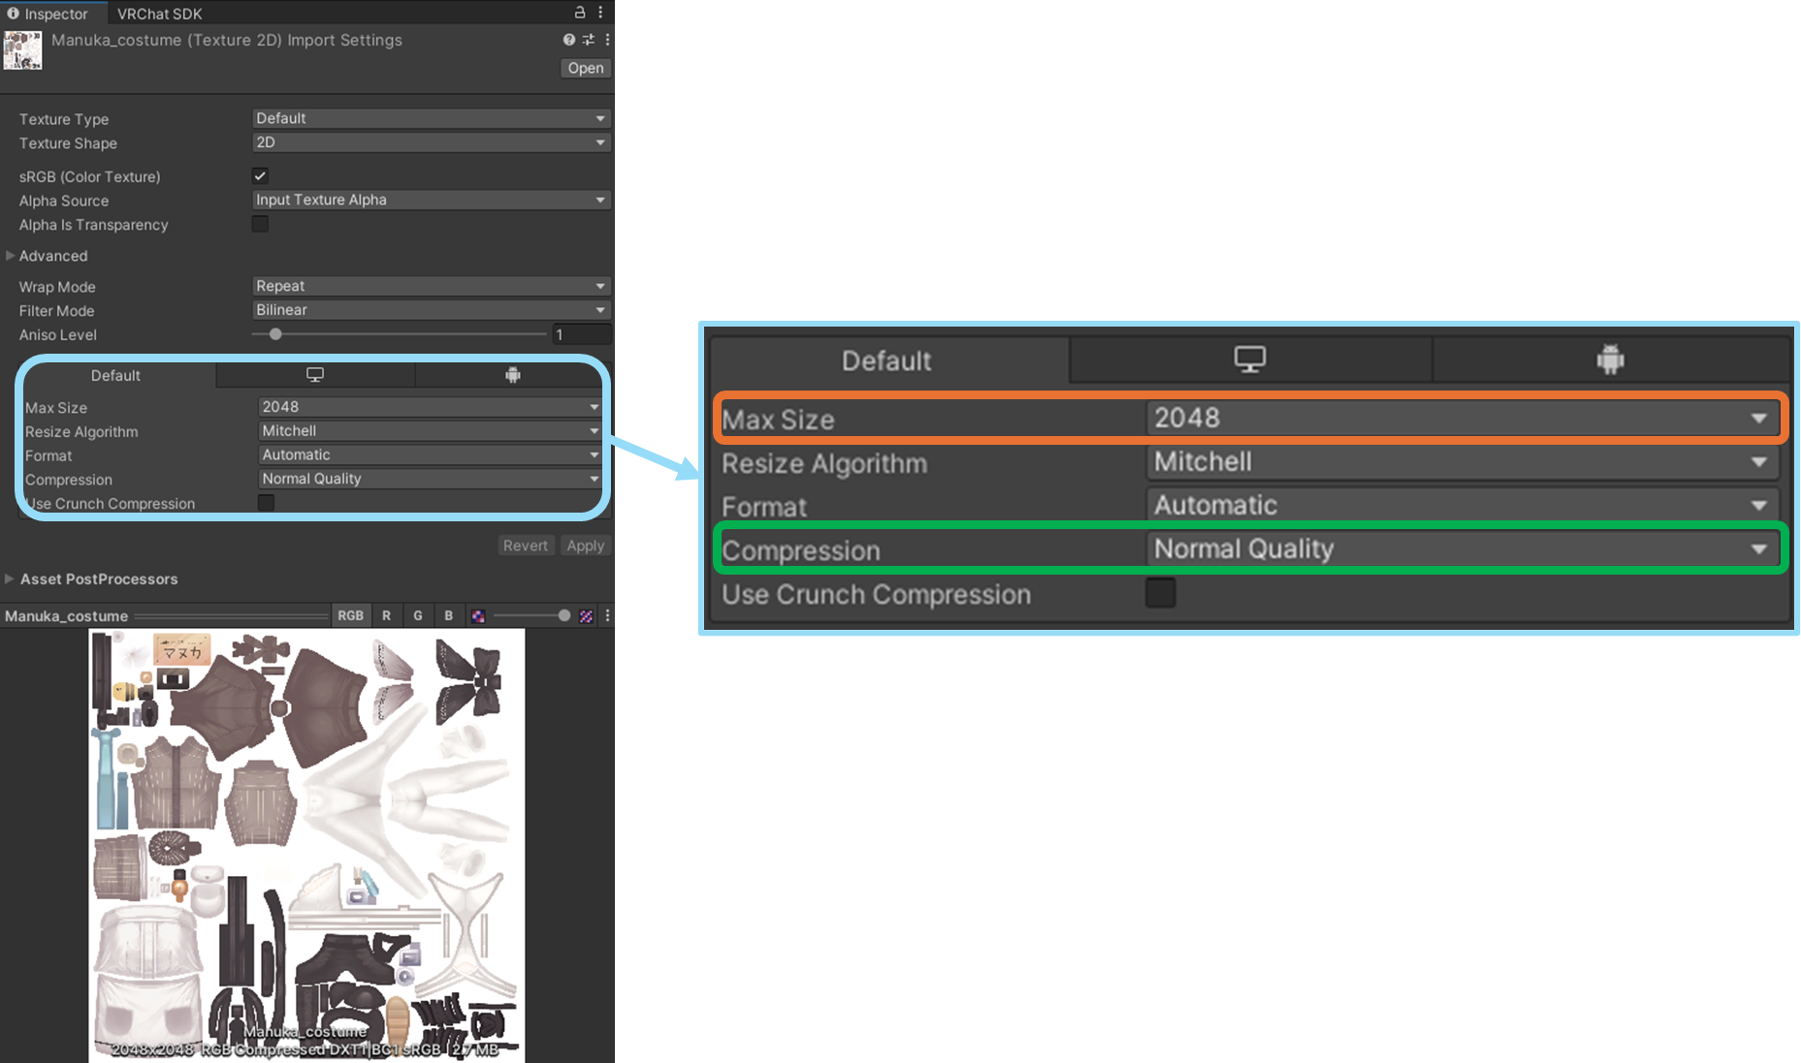Click the Open button
The image size is (1801, 1063).
pos(585,68)
